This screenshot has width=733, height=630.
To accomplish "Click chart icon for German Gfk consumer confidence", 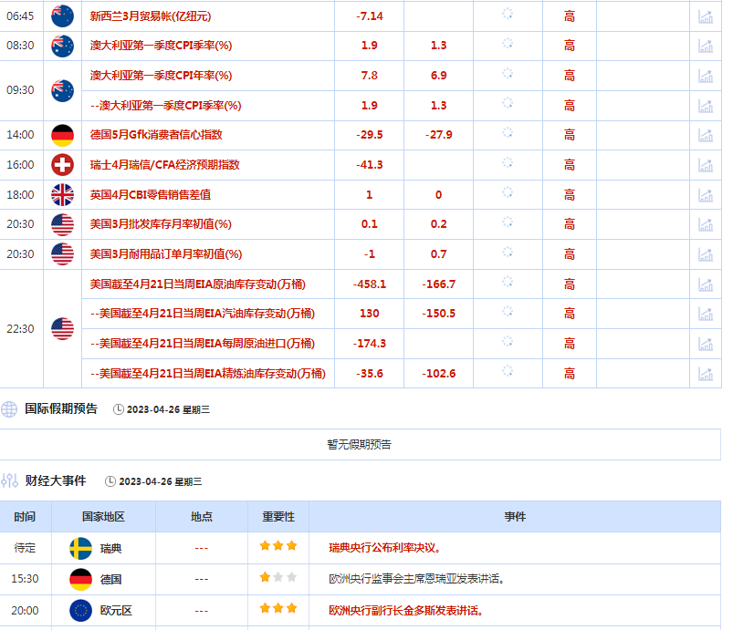I will (705, 135).
